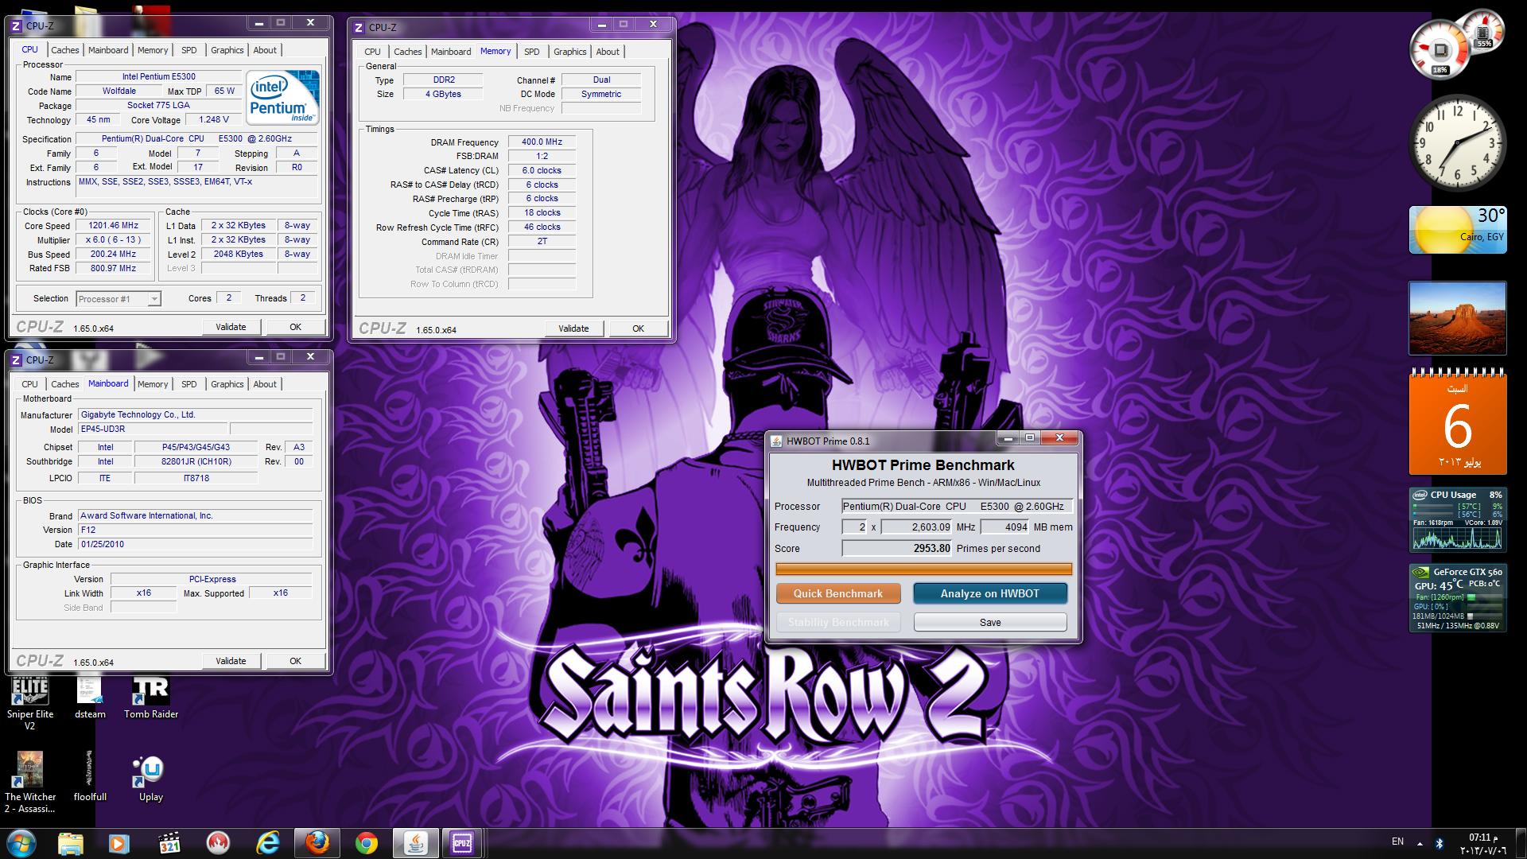The height and width of the screenshot is (859, 1527).
Task: Click the mainboard model EP45-UD3R
Action: point(153,429)
